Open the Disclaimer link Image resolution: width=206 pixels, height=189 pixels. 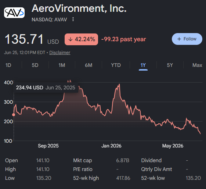pyautogui.click(x=59, y=53)
